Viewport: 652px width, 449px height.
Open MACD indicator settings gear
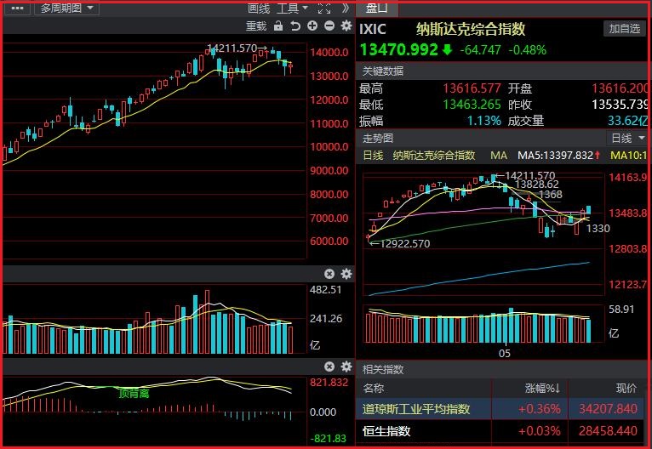tap(346, 367)
